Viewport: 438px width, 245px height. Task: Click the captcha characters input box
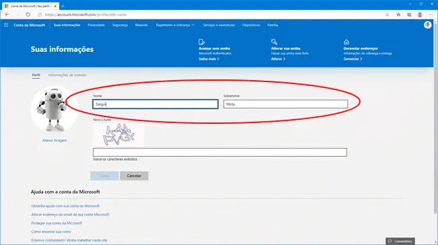tap(220, 152)
